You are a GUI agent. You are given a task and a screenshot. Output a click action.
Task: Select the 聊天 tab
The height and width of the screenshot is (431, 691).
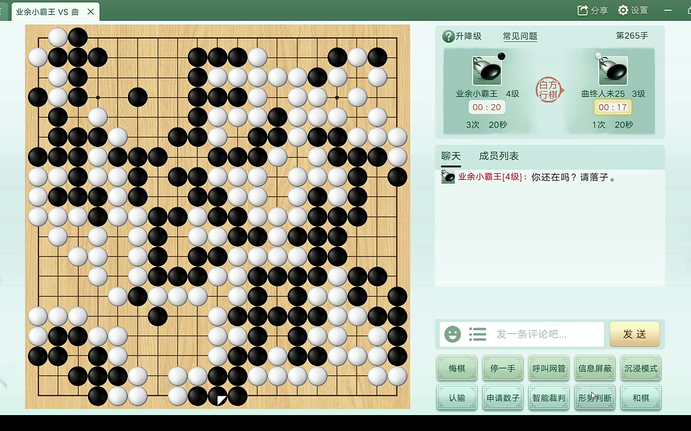[x=451, y=156]
